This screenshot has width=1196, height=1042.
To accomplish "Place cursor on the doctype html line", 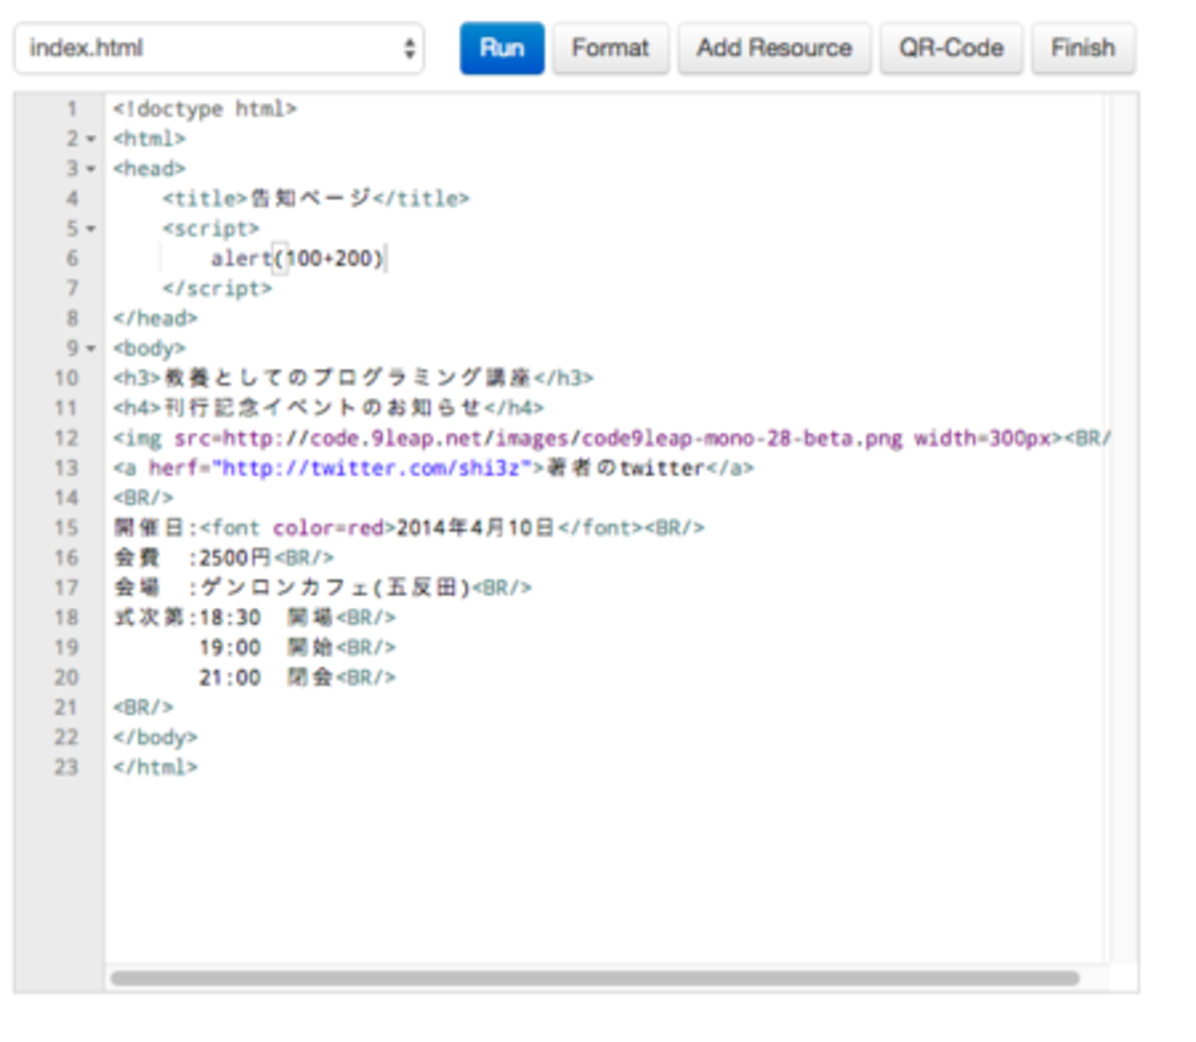I will click(x=204, y=109).
